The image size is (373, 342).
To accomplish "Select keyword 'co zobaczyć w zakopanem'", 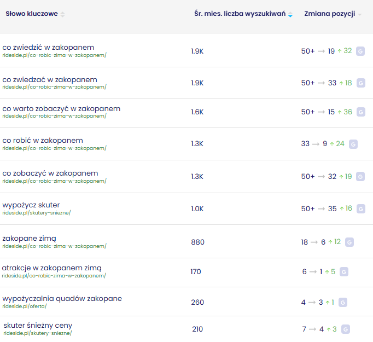I will pyautogui.click(x=50, y=173).
